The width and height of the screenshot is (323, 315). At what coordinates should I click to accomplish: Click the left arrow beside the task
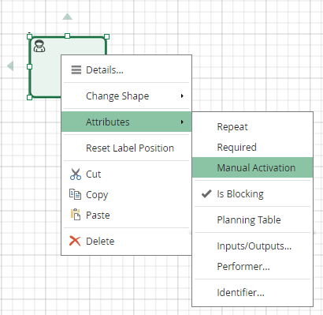[x=10, y=66]
